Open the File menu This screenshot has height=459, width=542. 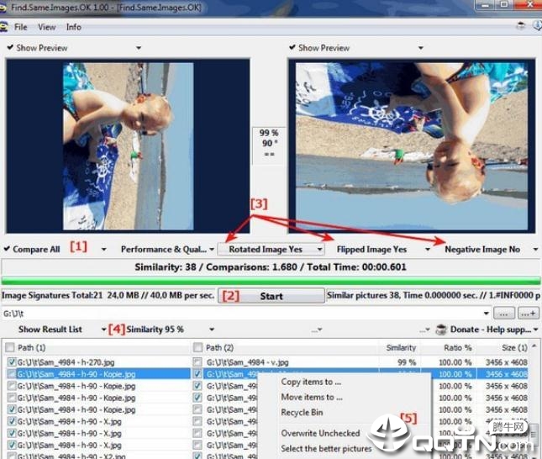[21, 27]
